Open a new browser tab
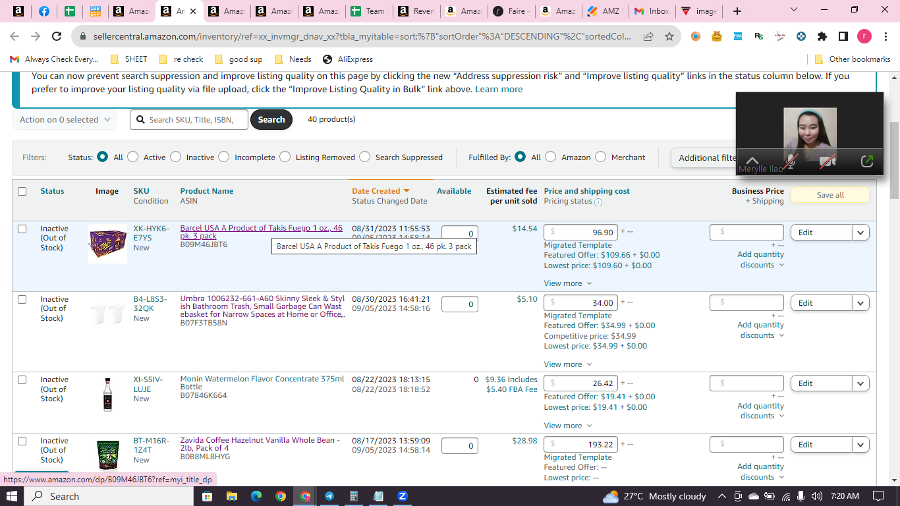This screenshot has height=506, width=900. pyautogui.click(x=737, y=11)
